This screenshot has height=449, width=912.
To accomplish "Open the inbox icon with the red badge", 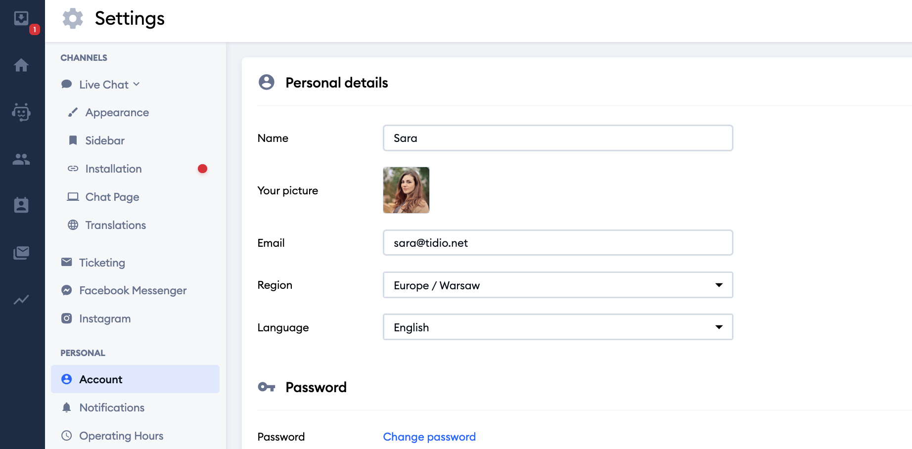I will pos(22,18).
